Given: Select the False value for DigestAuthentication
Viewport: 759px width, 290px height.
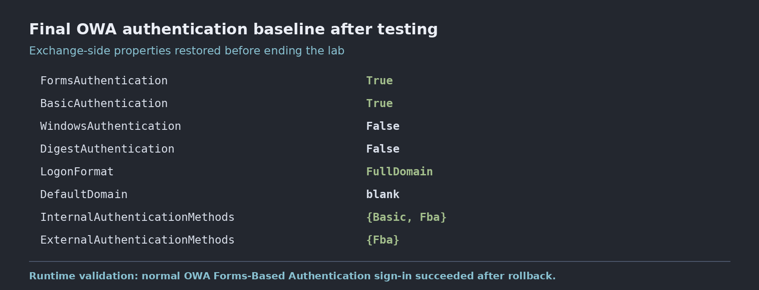Looking at the screenshot, I should (383, 149).
